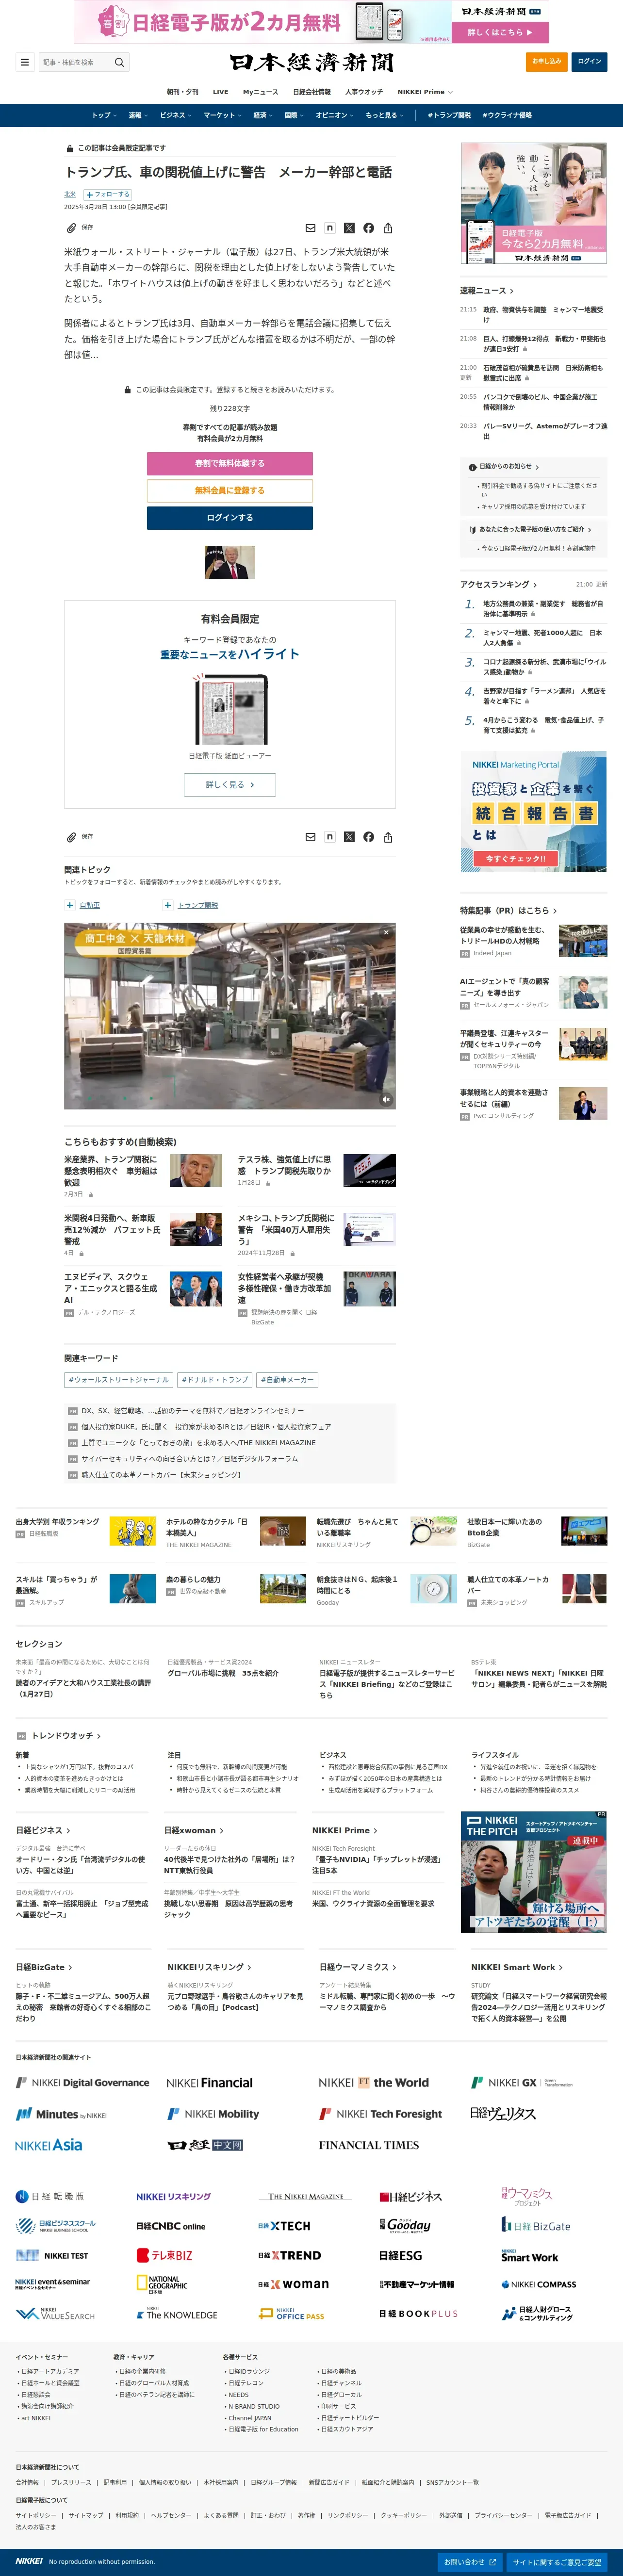Expand the 国際 navigation dropdown
Image resolution: width=623 pixels, height=2576 pixels.
pyautogui.click(x=294, y=115)
